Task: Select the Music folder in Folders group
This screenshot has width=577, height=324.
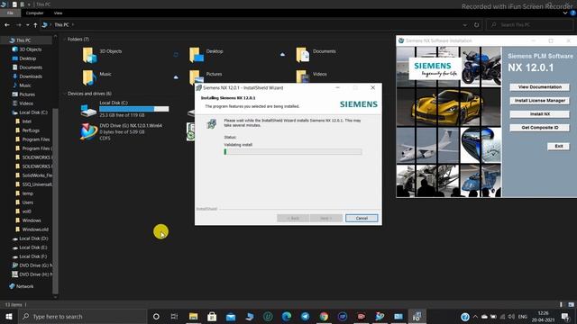Action: coord(89,77)
